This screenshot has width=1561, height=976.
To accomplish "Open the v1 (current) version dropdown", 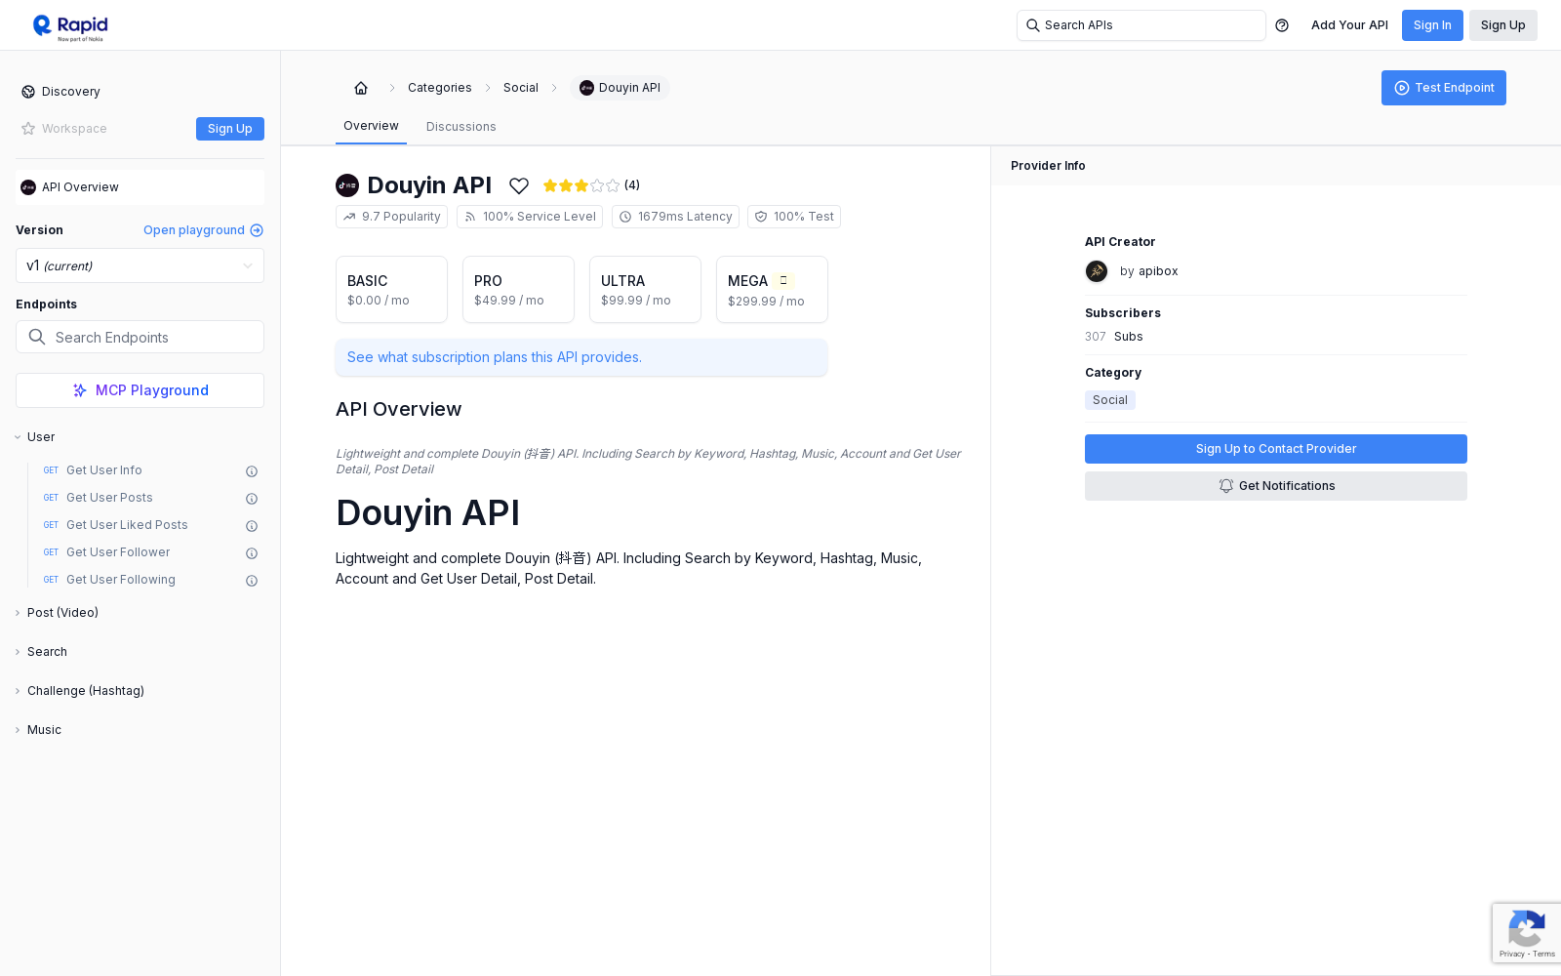I will (140, 265).
